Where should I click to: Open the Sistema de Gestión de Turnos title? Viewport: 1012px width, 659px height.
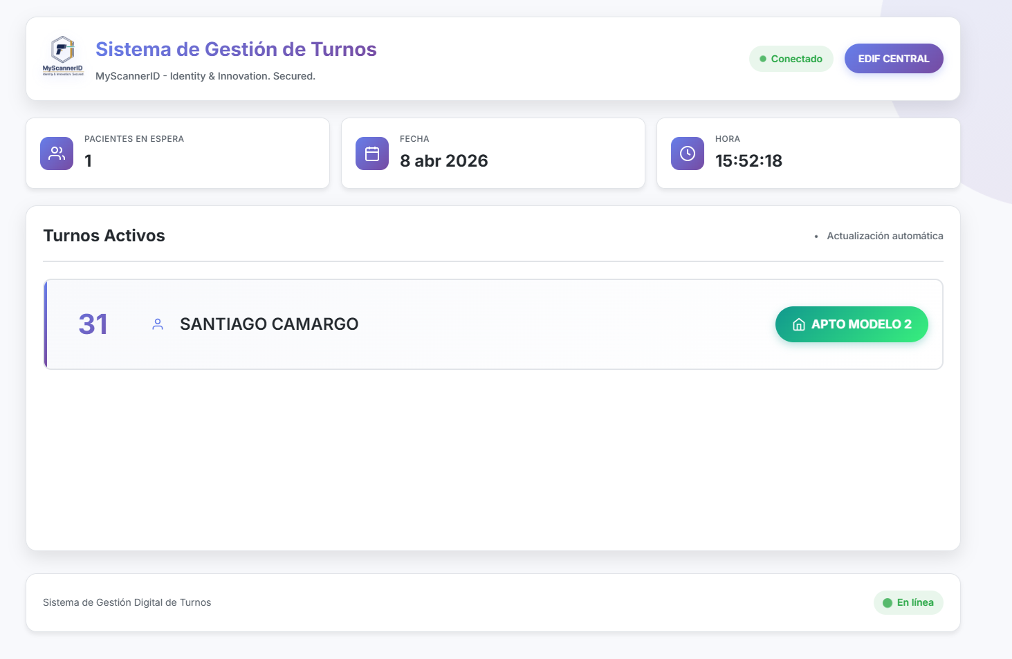coord(236,49)
